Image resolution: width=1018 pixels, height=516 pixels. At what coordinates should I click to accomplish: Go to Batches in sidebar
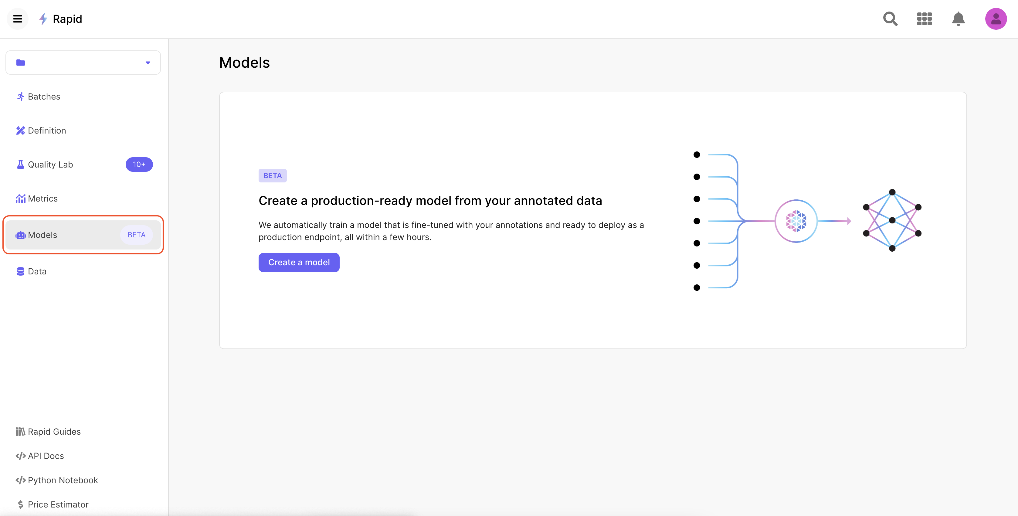coord(44,97)
